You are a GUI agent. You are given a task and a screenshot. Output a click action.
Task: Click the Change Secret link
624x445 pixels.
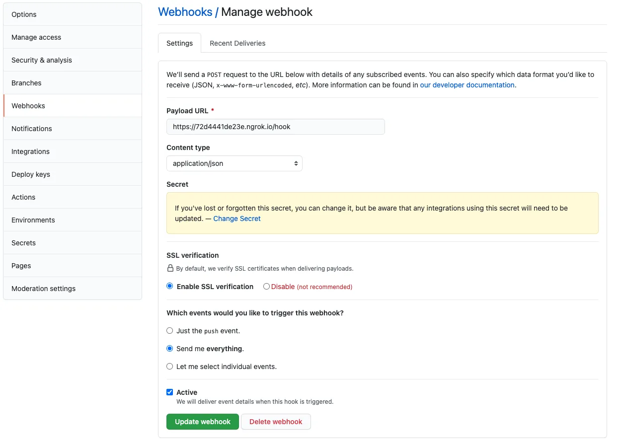(237, 219)
